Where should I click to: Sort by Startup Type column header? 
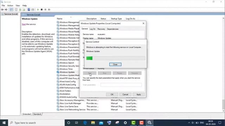(x=116, y=19)
